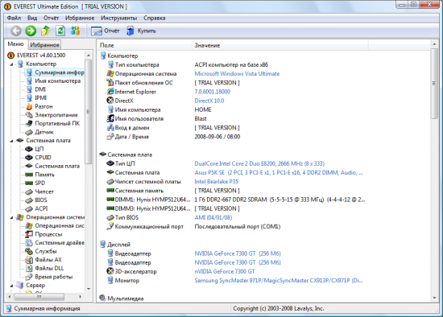Open the Справка menu

pyautogui.click(x=155, y=18)
